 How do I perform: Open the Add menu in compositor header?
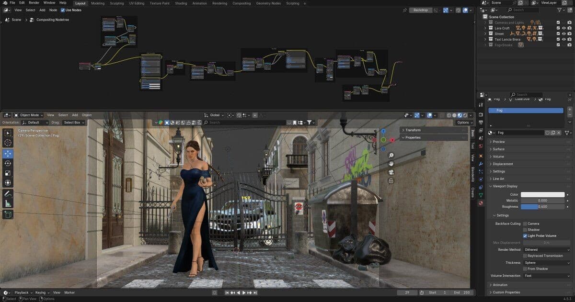pos(42,10)
